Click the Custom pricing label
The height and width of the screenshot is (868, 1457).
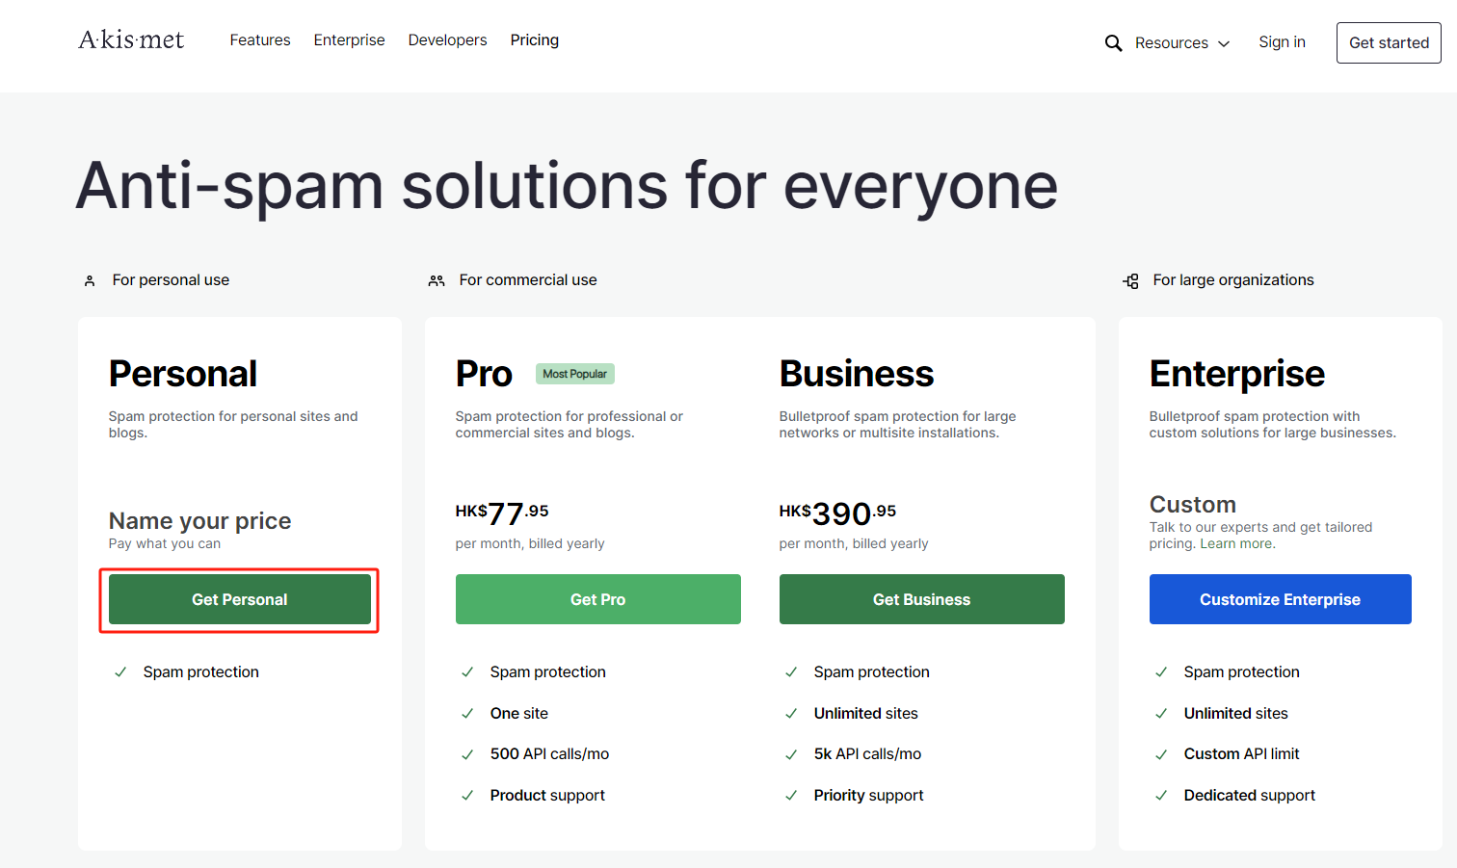click(1193, 505)
